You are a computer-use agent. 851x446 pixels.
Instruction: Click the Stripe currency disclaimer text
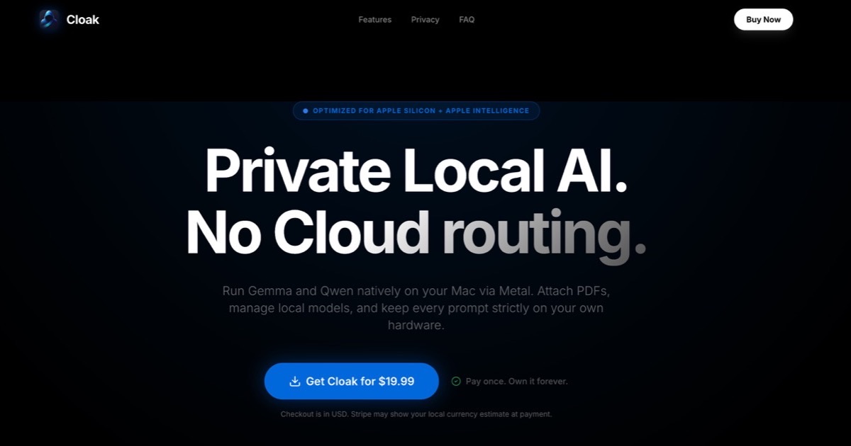click(x=416, y=414)
